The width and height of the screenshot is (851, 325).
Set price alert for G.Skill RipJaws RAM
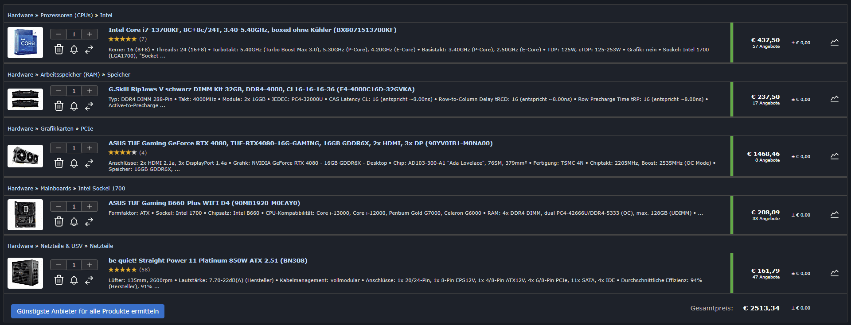pyautogui.click(x=74, y=106)
